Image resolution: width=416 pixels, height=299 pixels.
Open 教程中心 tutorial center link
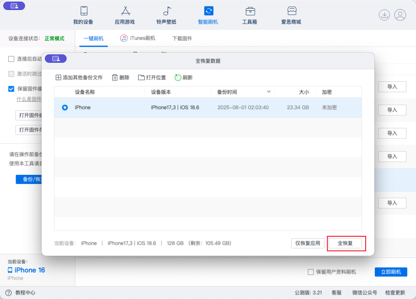click(25, 293)
